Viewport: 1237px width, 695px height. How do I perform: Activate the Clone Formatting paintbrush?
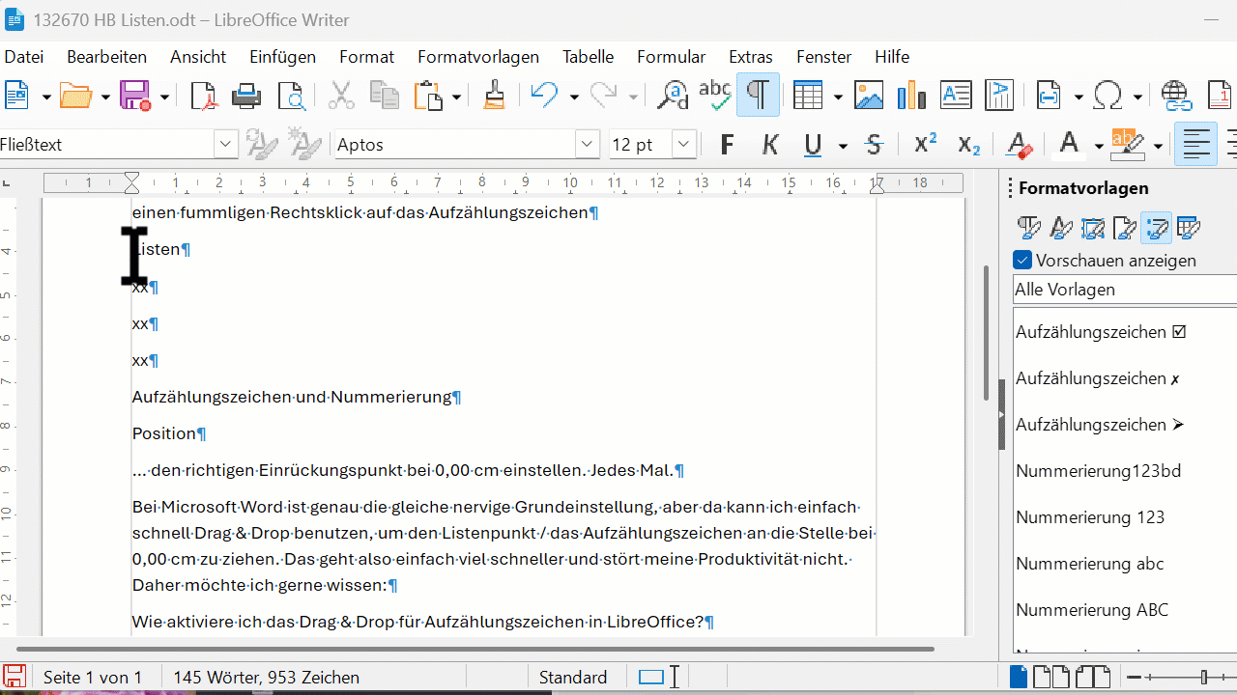[x=494, y=96]
